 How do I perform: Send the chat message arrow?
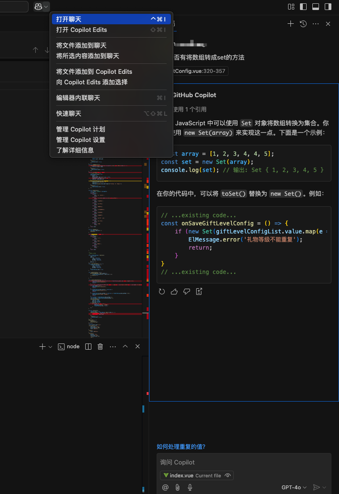click(x=316, y=487)
